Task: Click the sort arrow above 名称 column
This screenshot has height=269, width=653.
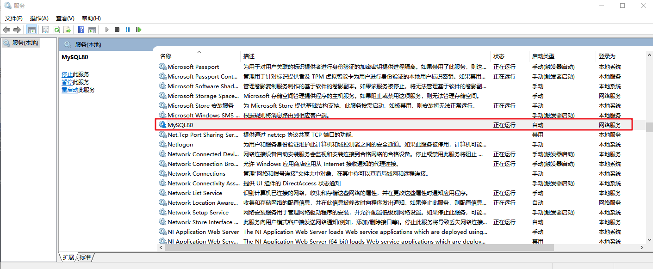Action: click(x=199, y=51)
